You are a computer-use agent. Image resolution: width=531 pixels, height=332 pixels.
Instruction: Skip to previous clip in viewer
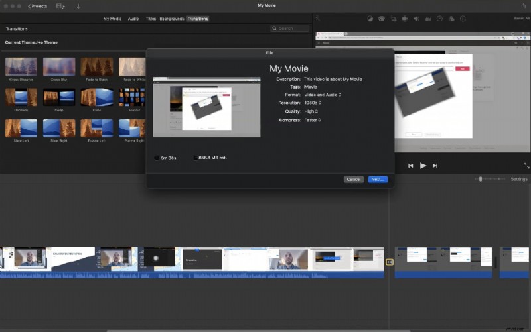coord(410,166)
